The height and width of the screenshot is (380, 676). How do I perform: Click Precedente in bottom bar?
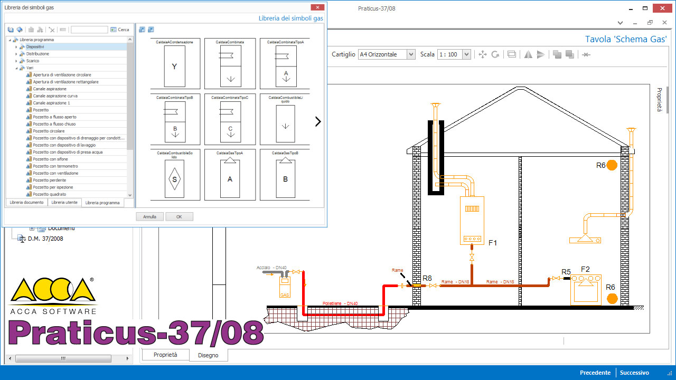tap(595, 373)
